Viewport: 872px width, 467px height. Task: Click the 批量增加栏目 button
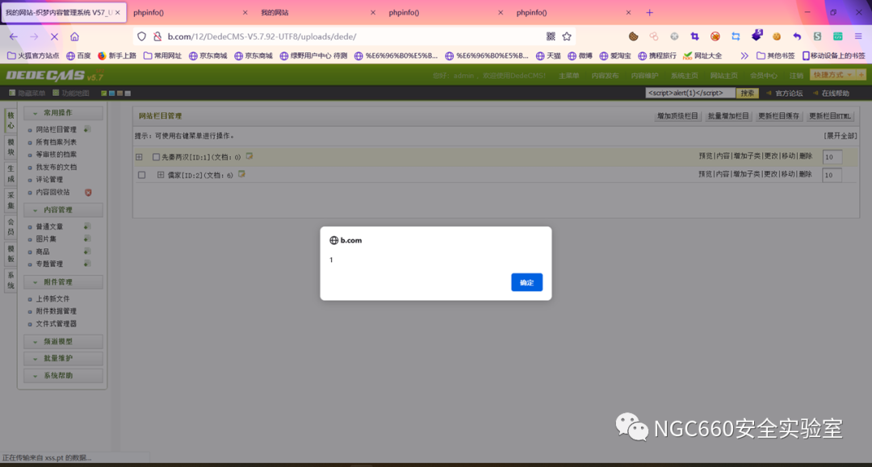[728, 116]
